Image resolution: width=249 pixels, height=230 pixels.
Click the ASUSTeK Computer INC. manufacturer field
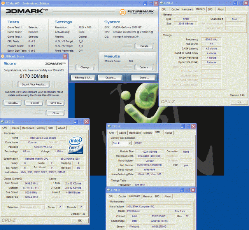[158, 207]
